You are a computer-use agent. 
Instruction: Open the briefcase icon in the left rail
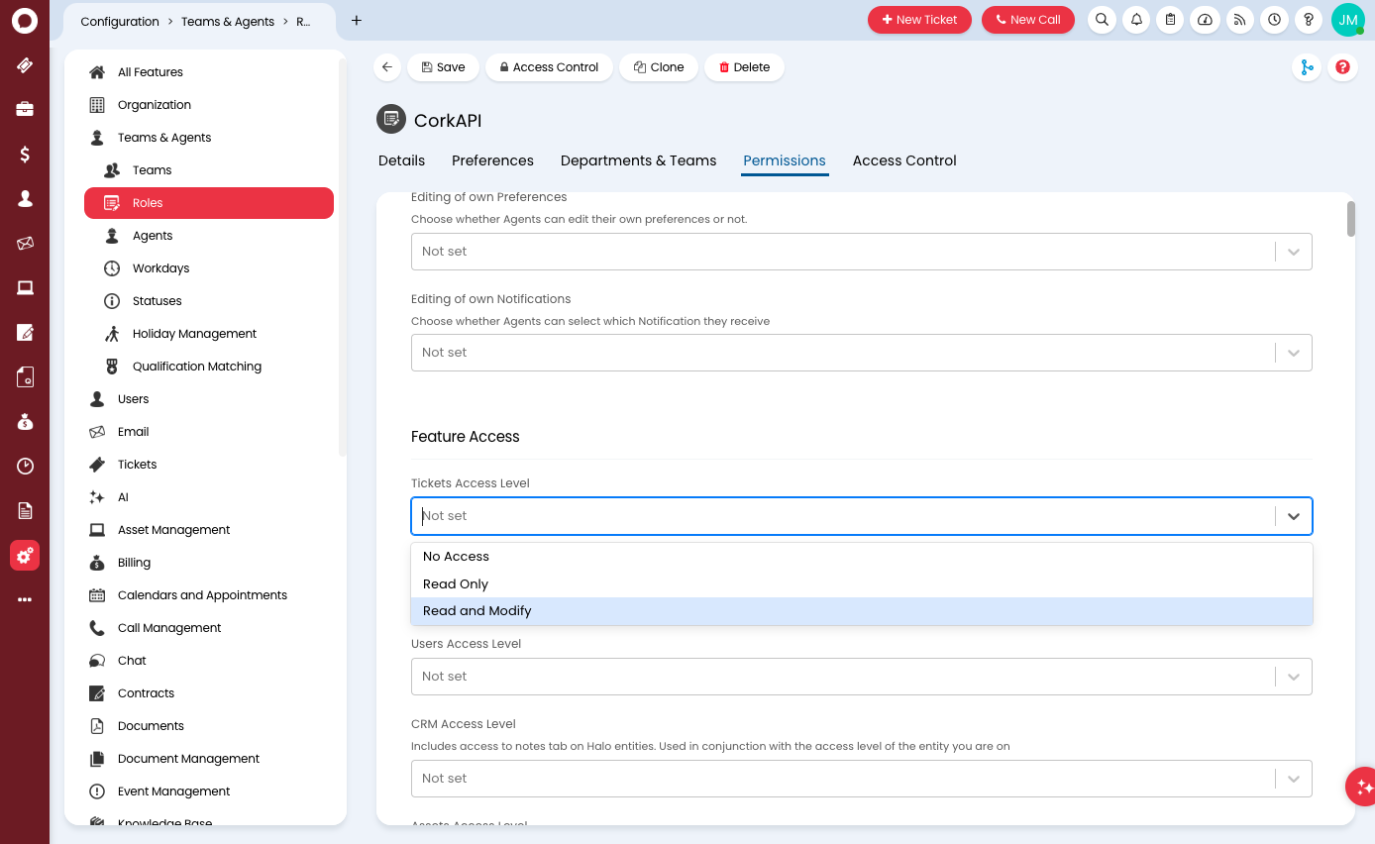tap(25, 110)
